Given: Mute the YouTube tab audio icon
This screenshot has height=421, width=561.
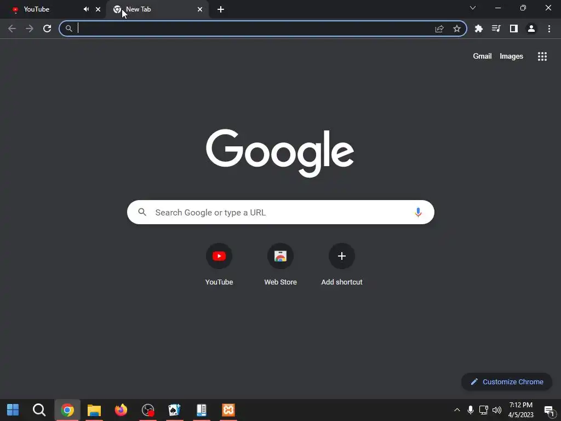Looking at the screenshot, I should point(86,9).
